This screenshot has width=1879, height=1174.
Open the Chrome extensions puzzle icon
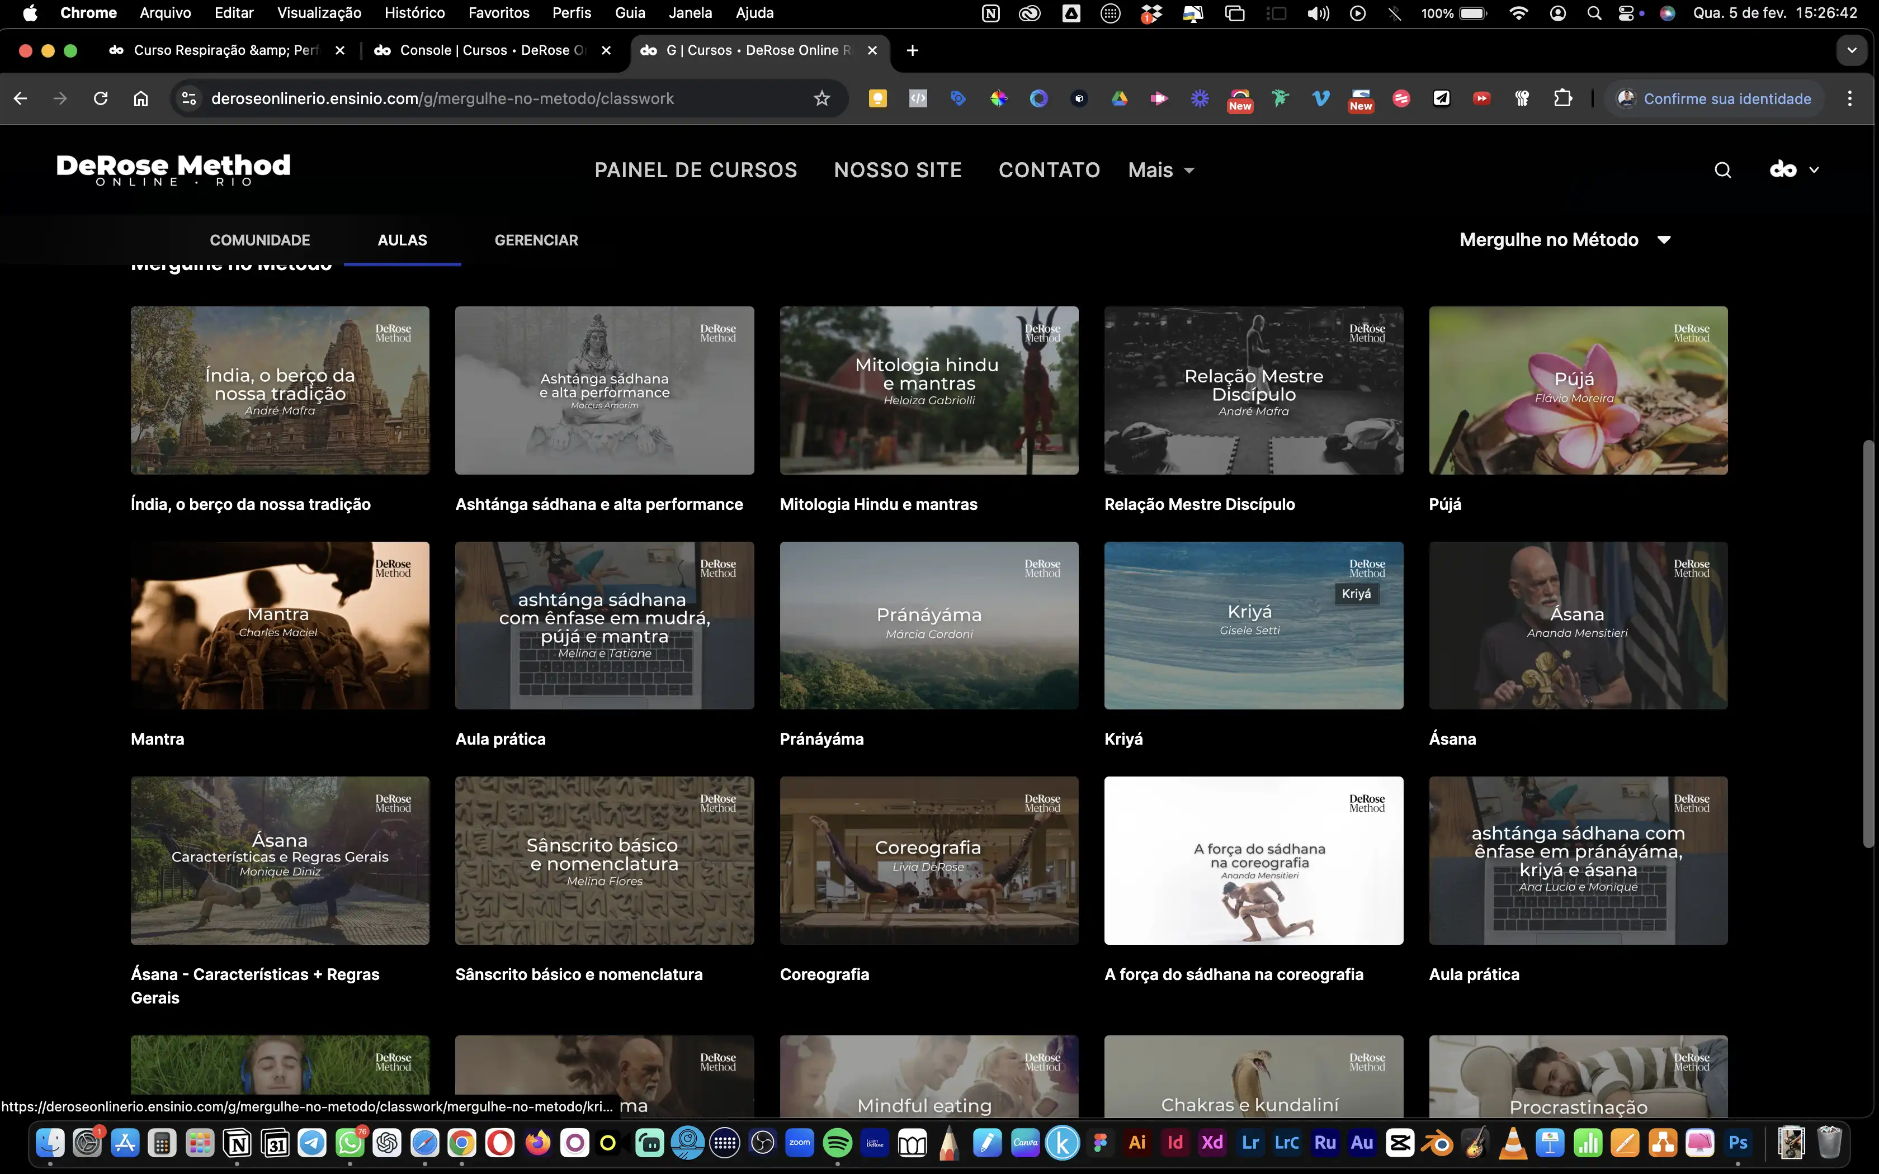(1562, 98)
